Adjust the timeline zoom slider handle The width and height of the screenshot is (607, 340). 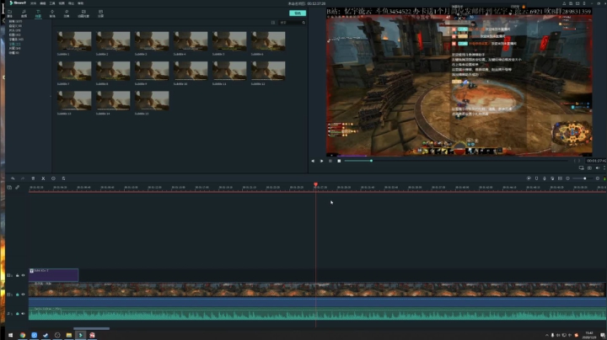point(584,178)
